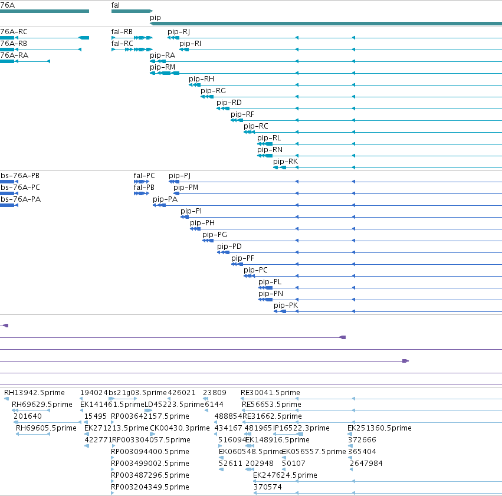Choose protein bs-76A-PA
502x496 pixels.
pyautogui.click(x=21, y=199)
